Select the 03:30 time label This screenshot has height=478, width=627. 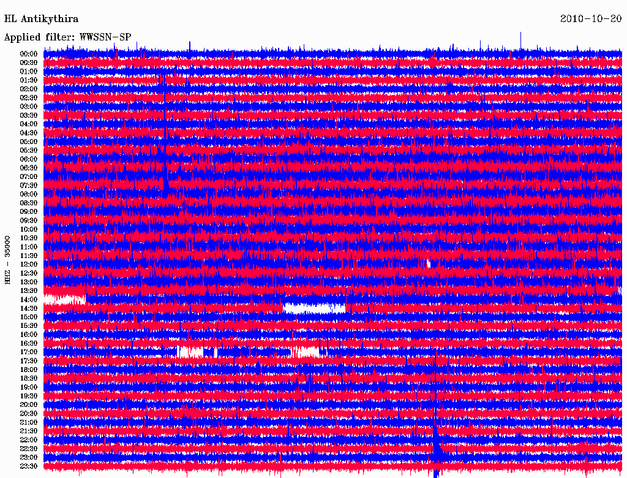29,115
